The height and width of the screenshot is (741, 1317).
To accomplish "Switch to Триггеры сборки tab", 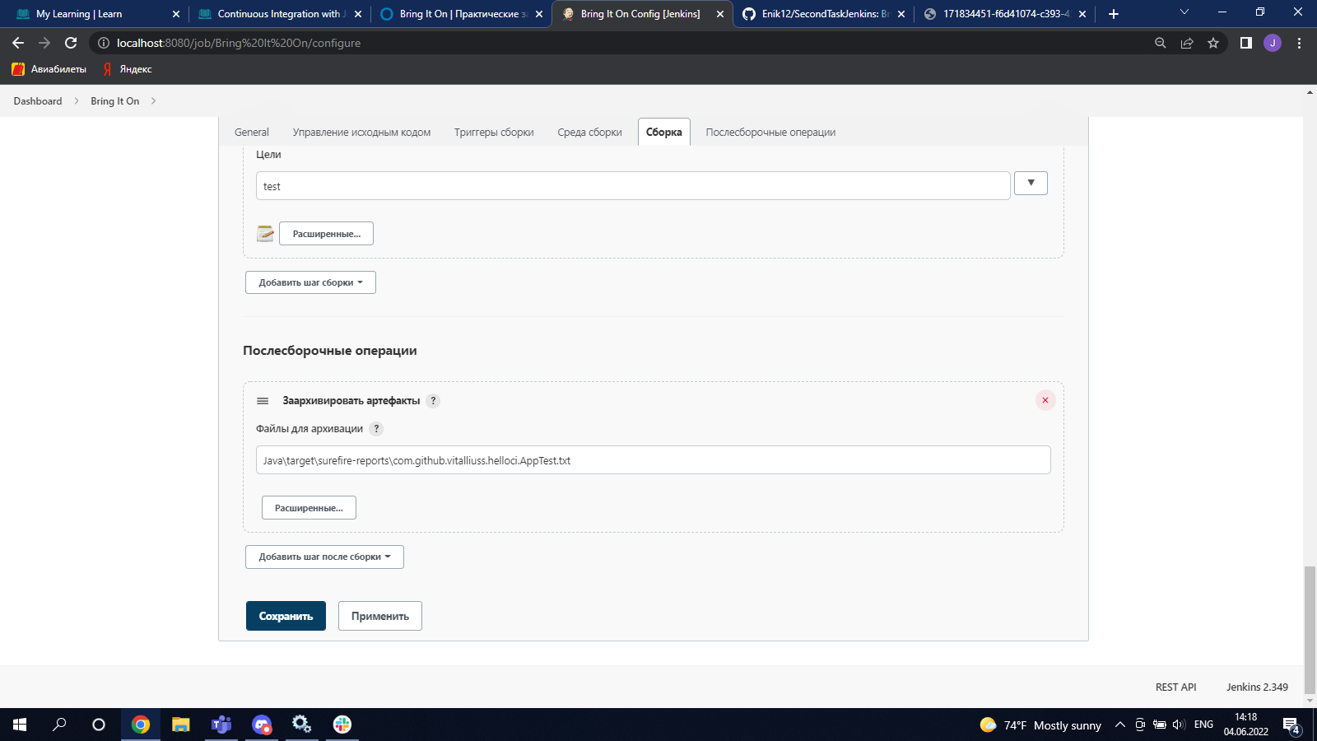I will pos(494,132).
